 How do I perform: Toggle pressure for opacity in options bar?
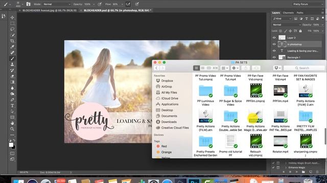point(100,4)
